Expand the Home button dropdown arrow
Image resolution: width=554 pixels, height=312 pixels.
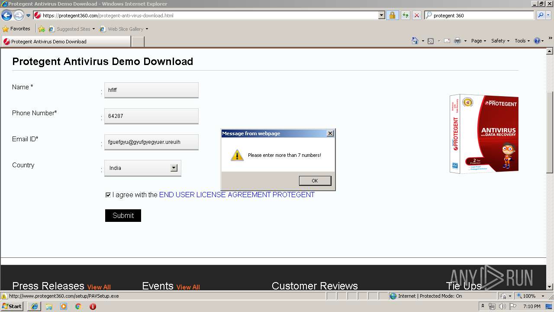tap(423, 41)
